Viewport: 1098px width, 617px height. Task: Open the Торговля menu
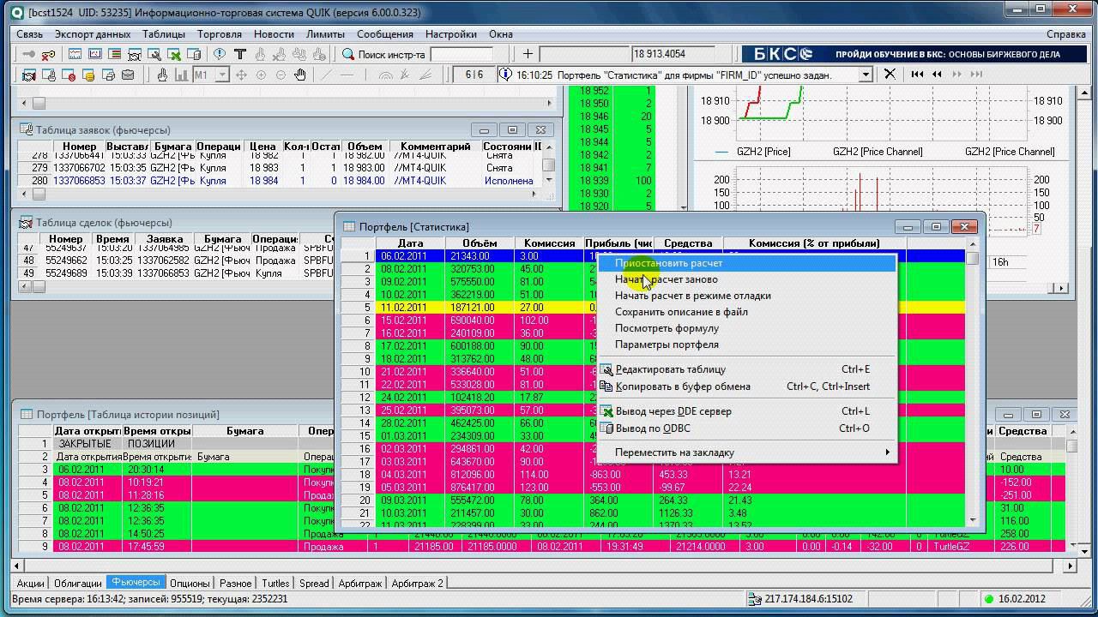pos(219,34)
